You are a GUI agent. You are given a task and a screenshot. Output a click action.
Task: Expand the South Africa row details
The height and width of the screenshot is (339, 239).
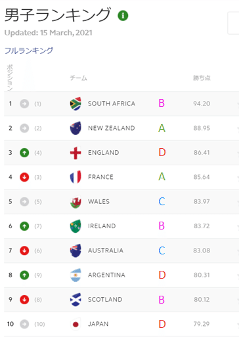click(x=238, y=104)
